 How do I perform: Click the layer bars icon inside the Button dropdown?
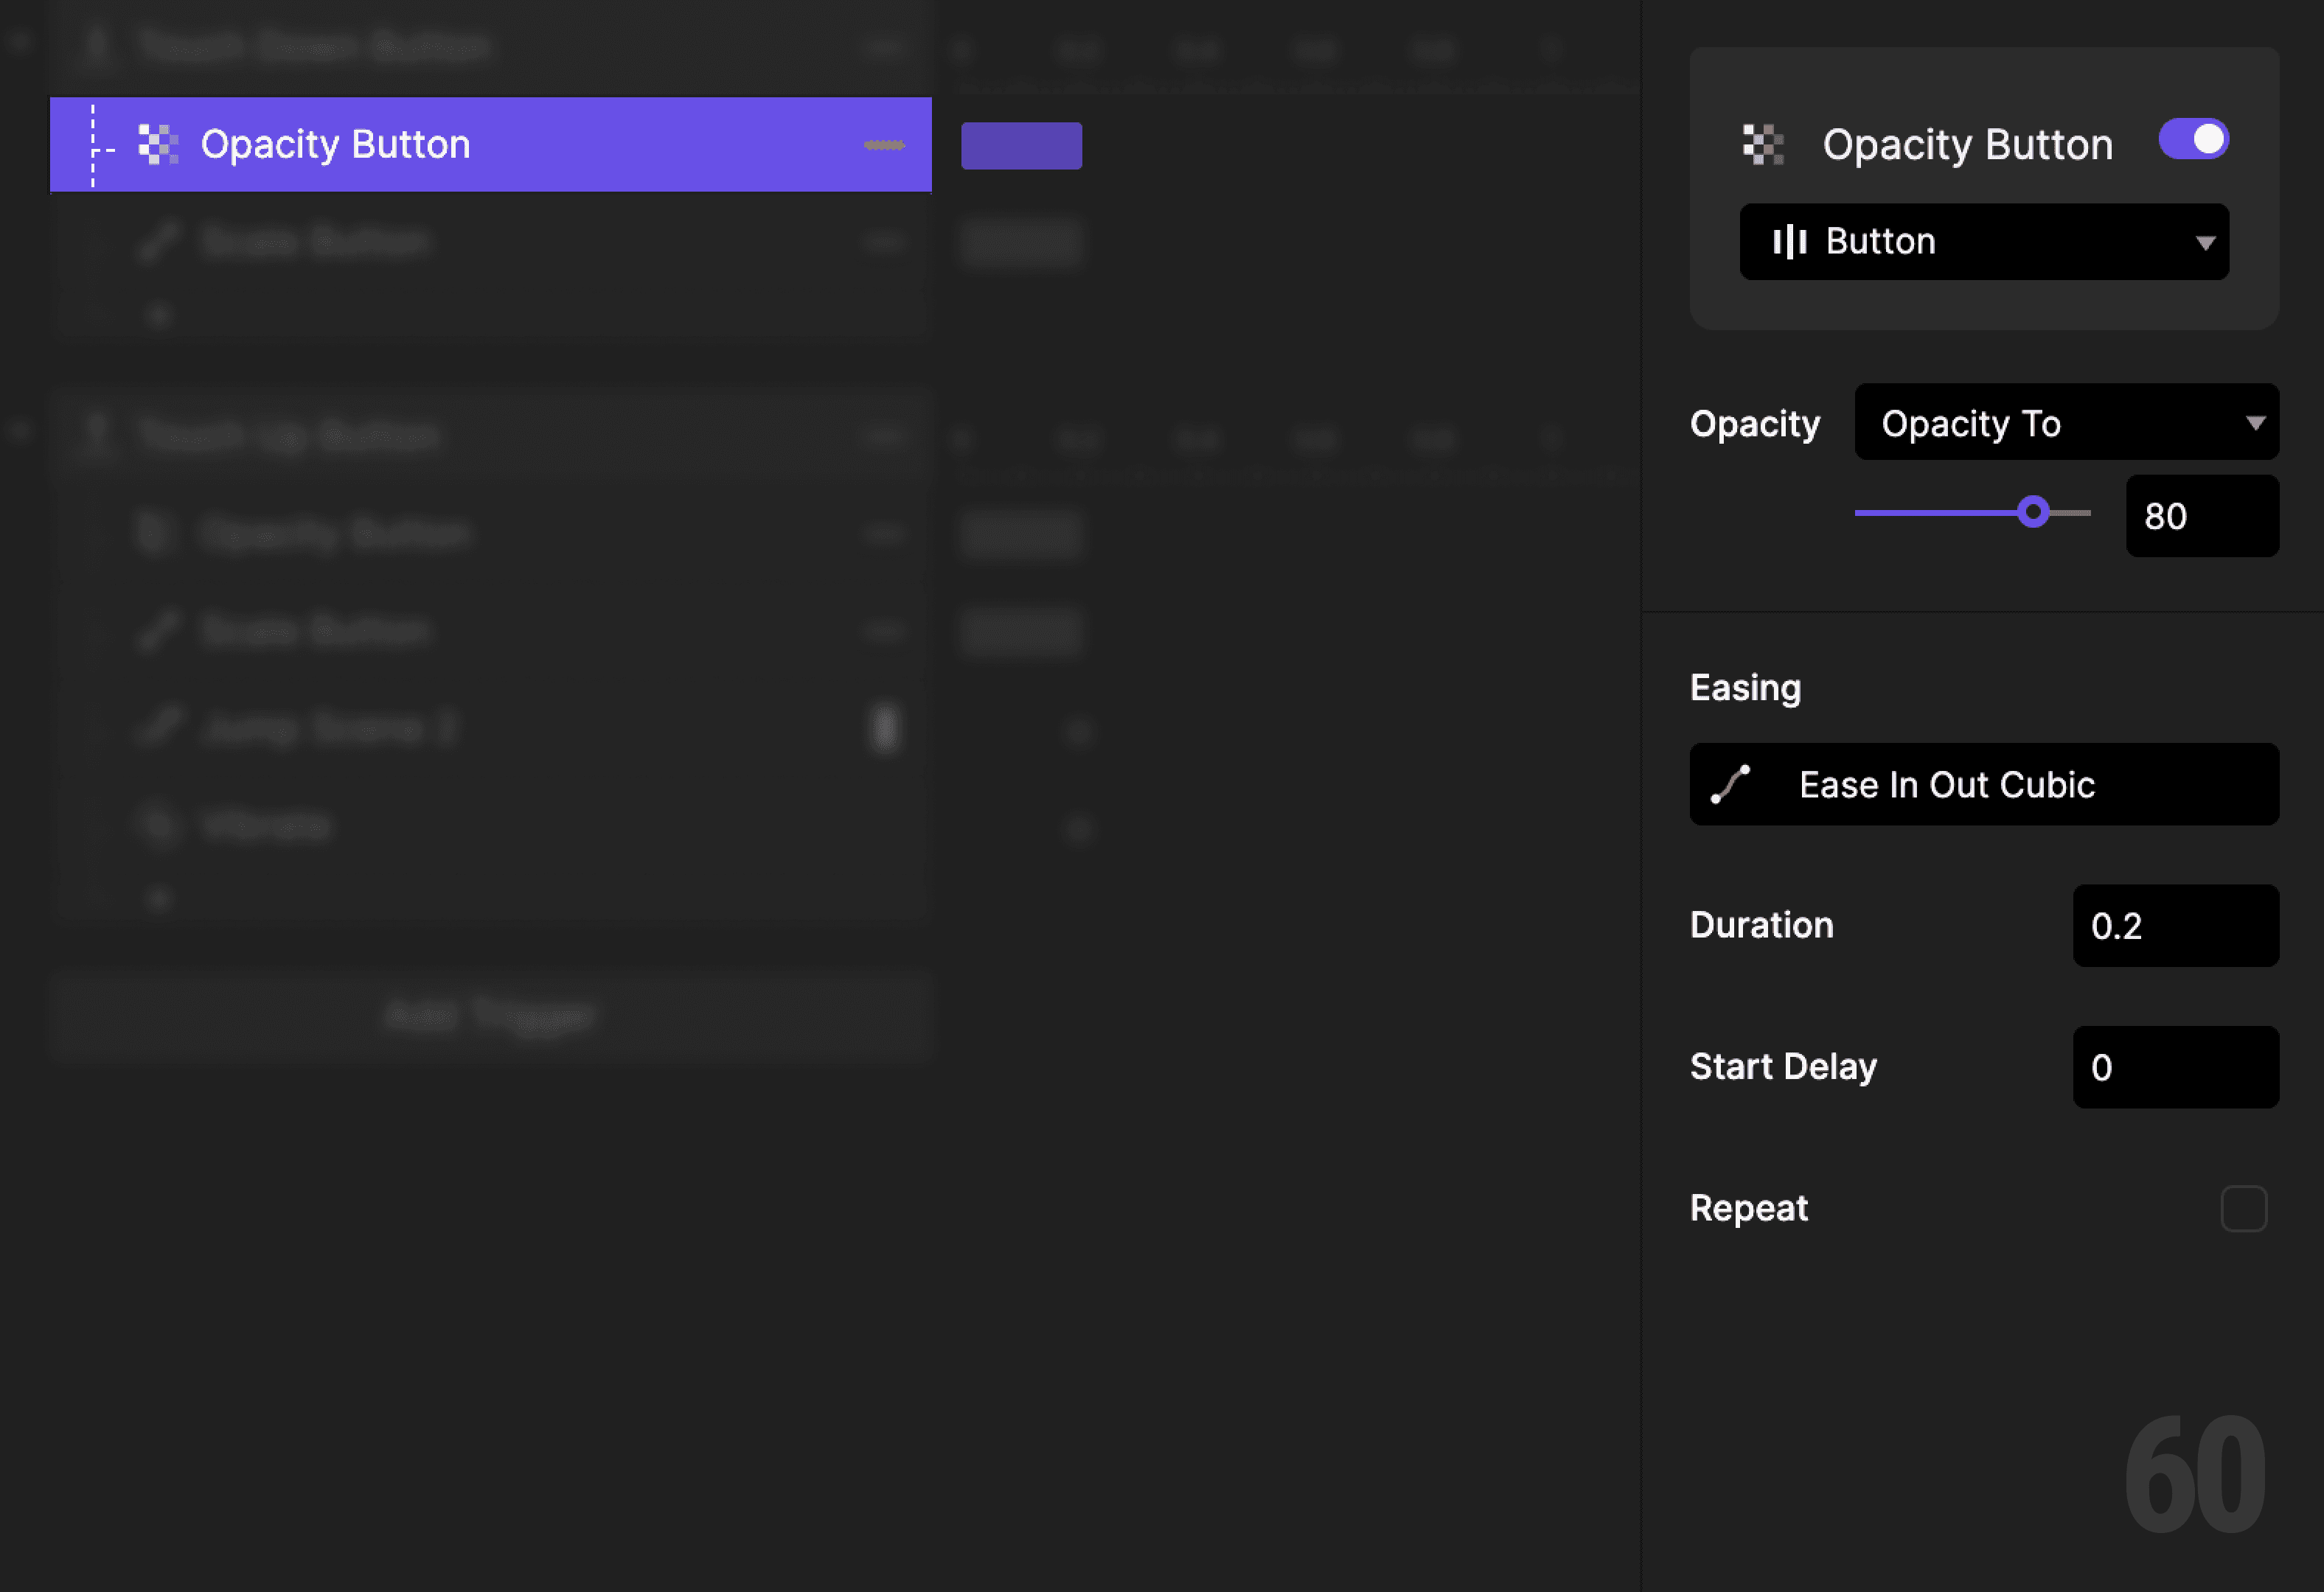click(x=1790, y=241)
